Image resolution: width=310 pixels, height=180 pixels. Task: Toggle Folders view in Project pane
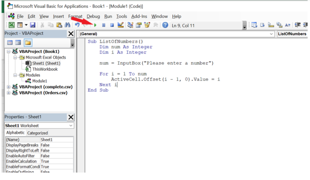coord(28,43)
